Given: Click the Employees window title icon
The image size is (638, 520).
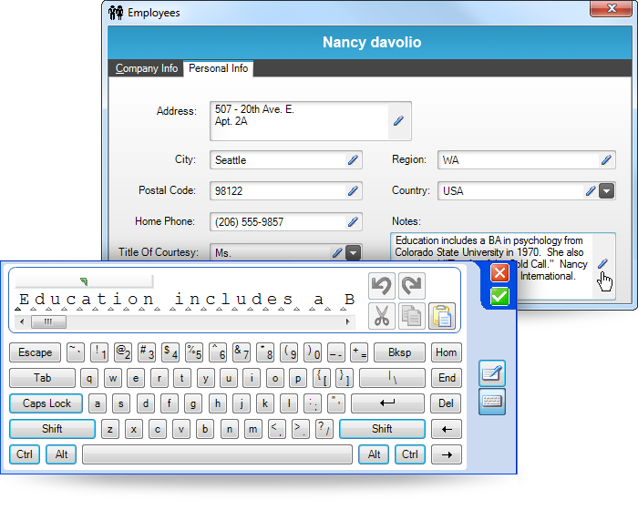Looking at the screenshot, I should pos(116,13).
